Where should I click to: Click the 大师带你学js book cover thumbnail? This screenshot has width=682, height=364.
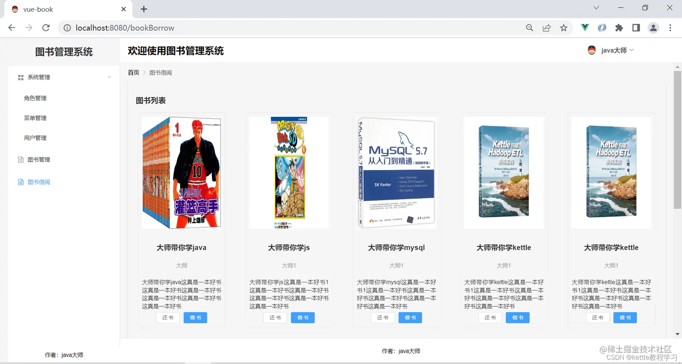tap(289, 171)
